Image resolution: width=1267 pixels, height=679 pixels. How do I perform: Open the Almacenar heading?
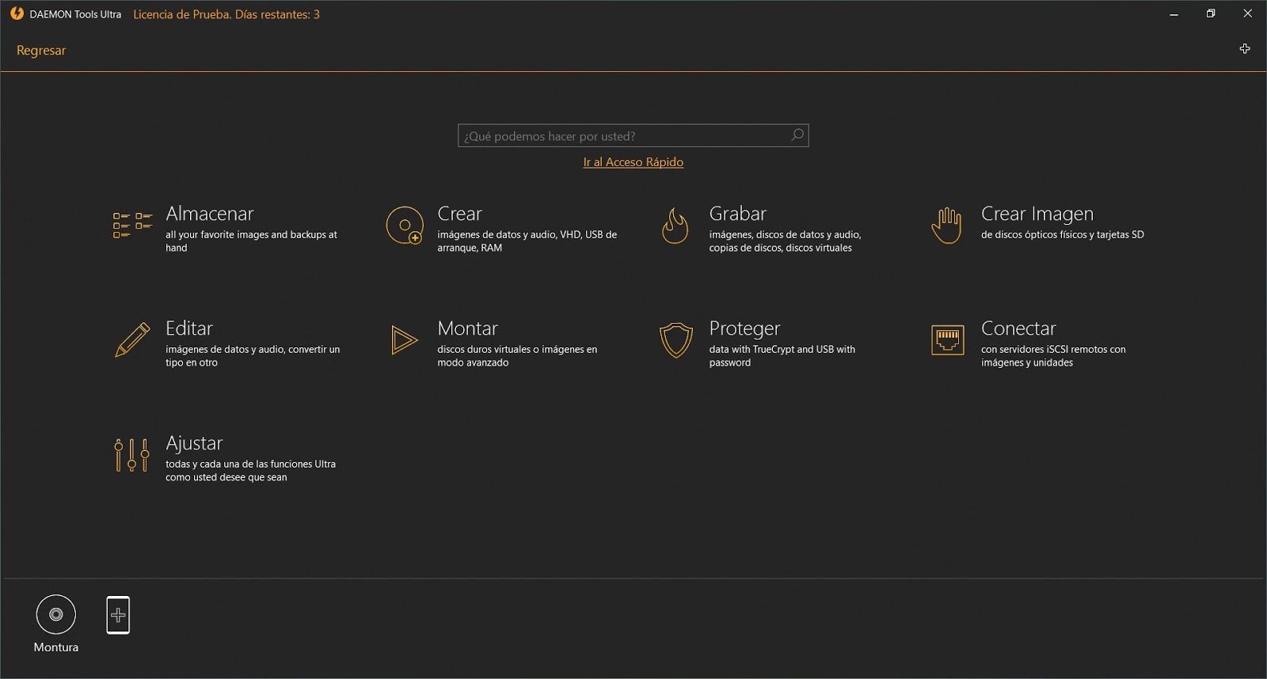click(210, 214)
